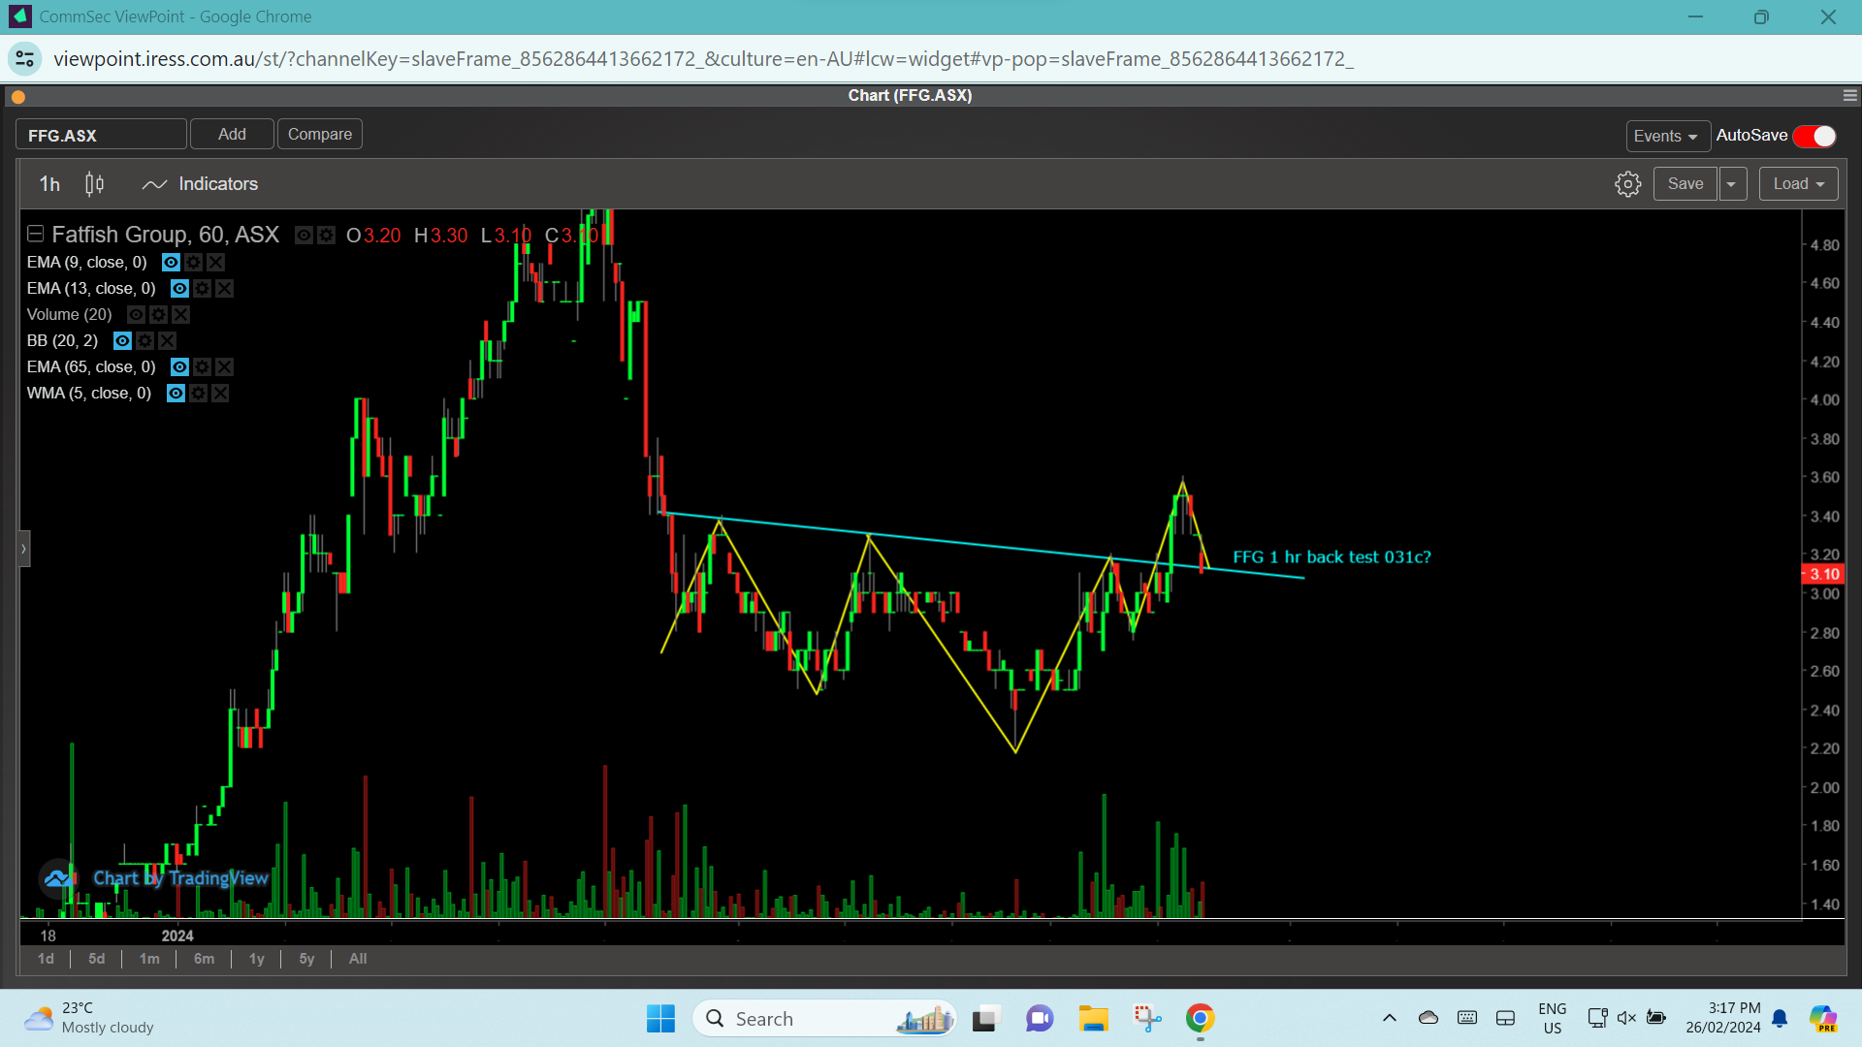This screenshot has height=1047, width=1862.
Task: Click Chrome site information icon
Action: [25, 59]
